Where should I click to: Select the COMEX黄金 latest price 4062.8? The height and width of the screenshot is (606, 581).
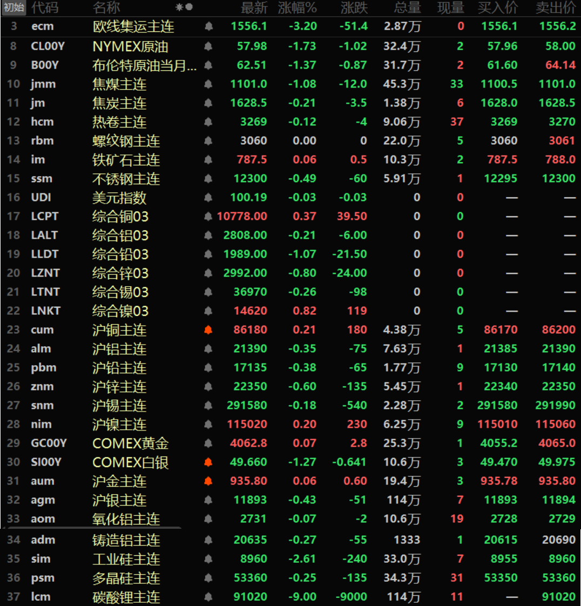click(248, 443)
